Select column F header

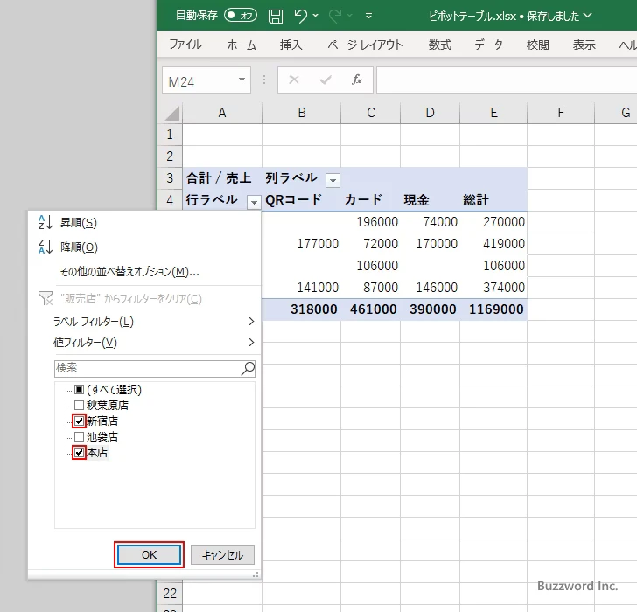tap(561, 113)
